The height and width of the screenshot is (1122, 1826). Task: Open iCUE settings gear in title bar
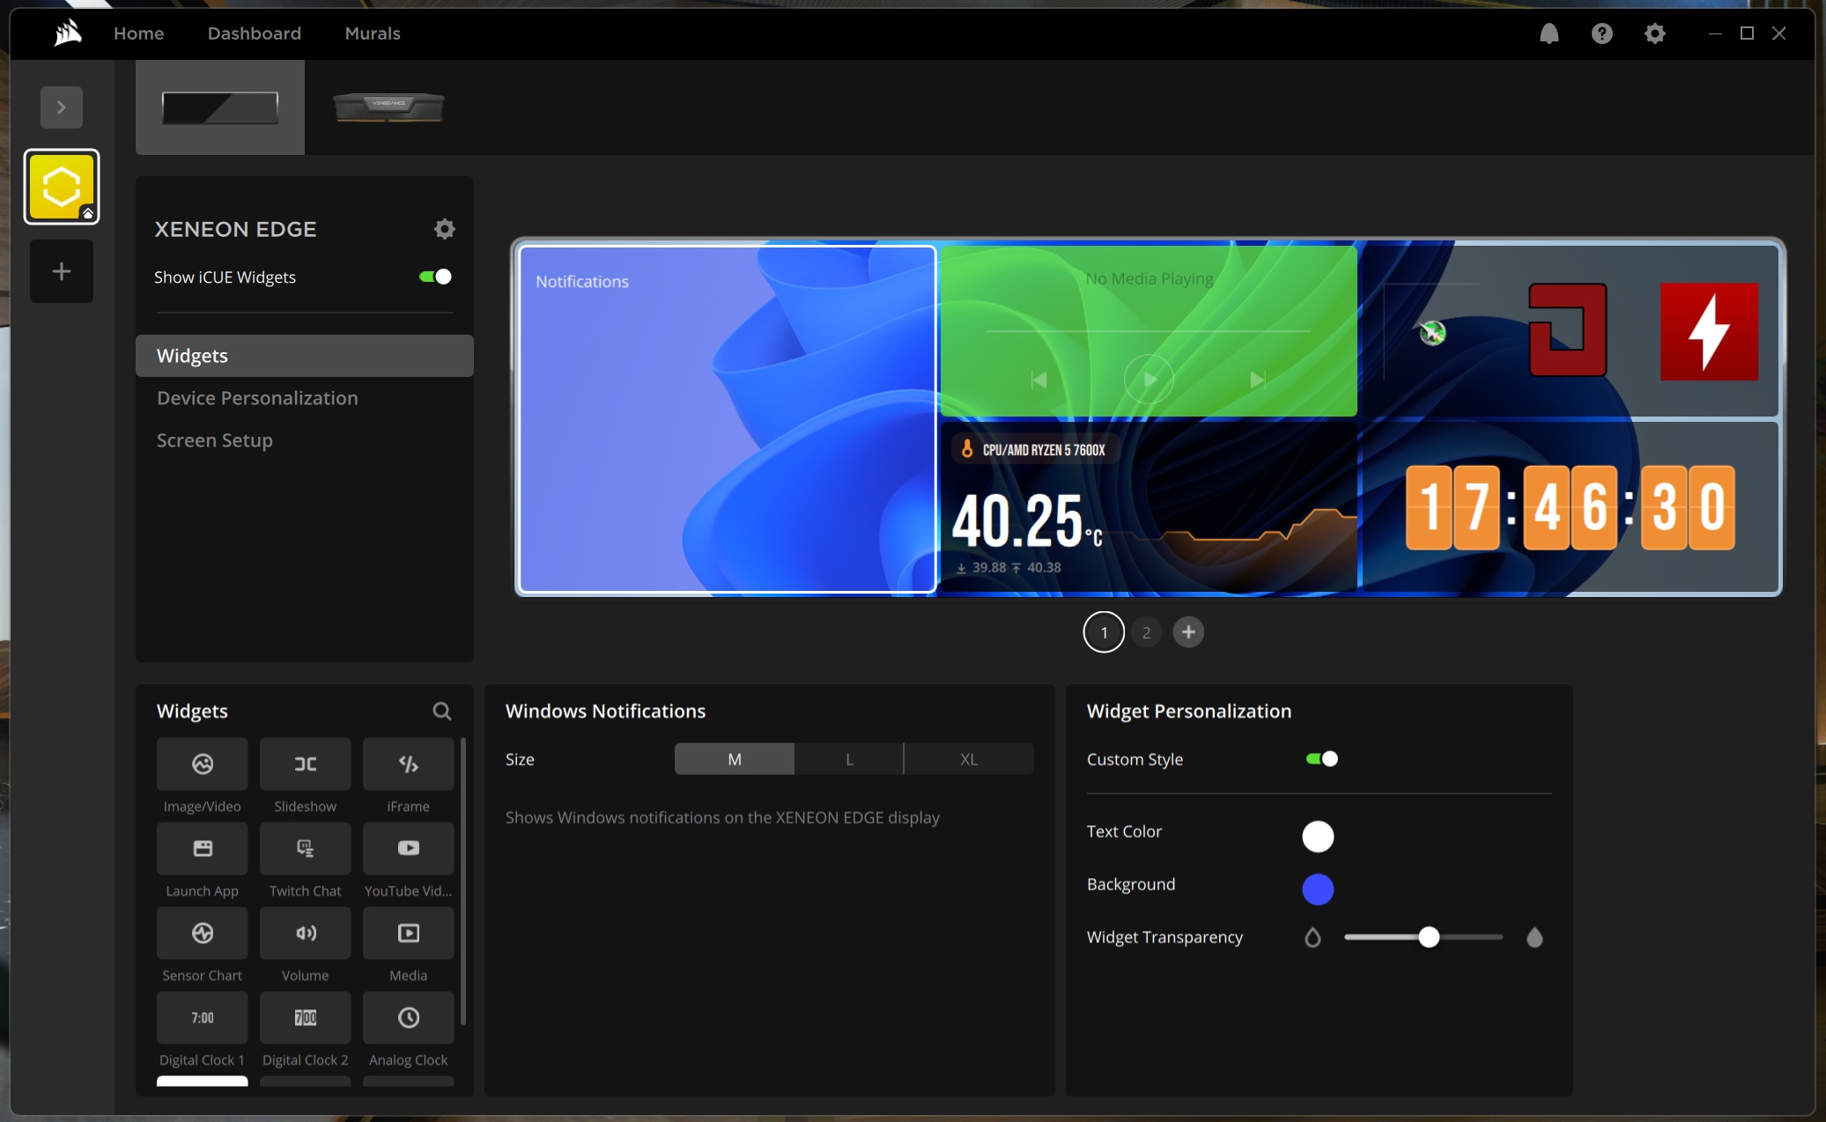pos(1654,33)
